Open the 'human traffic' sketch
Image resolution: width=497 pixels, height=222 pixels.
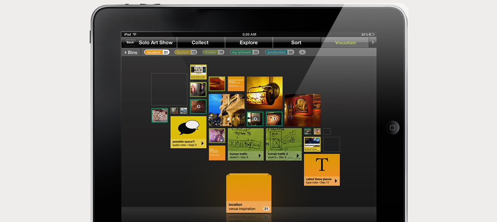coord(246,145)
